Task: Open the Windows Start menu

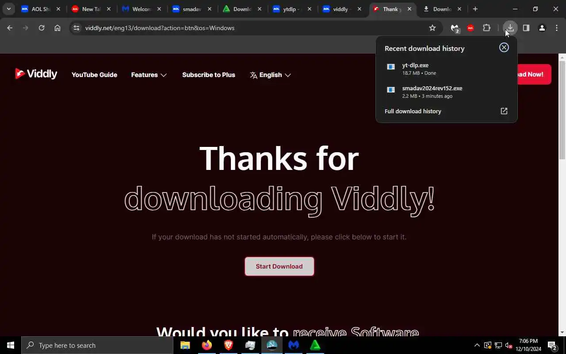Action: 11,345
